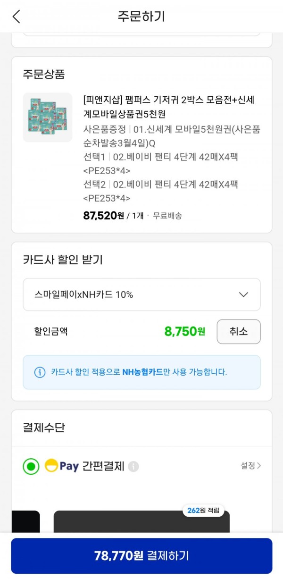Viewport: 283px width, 579px height.
Task: Open 설정 link with chevron
Action: (251, 466)
